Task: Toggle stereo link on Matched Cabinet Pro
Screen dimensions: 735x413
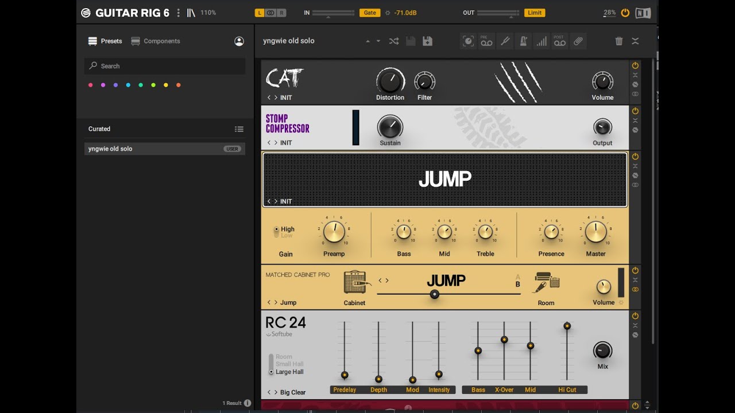Action: coord(635,290)
